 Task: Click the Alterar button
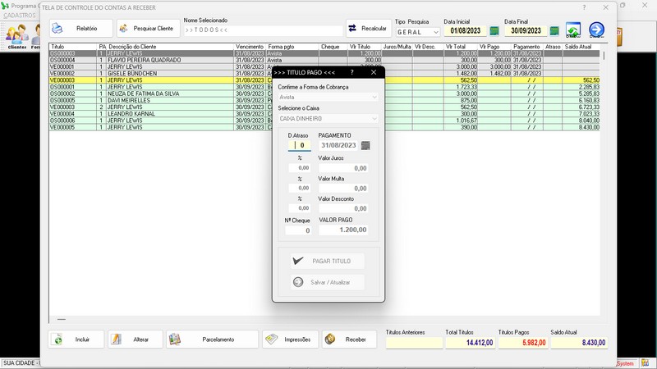[136, 339]
